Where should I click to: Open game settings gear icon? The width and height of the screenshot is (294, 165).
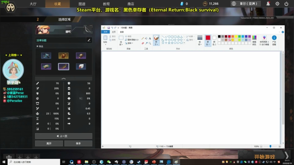click(x=277, y=4)
